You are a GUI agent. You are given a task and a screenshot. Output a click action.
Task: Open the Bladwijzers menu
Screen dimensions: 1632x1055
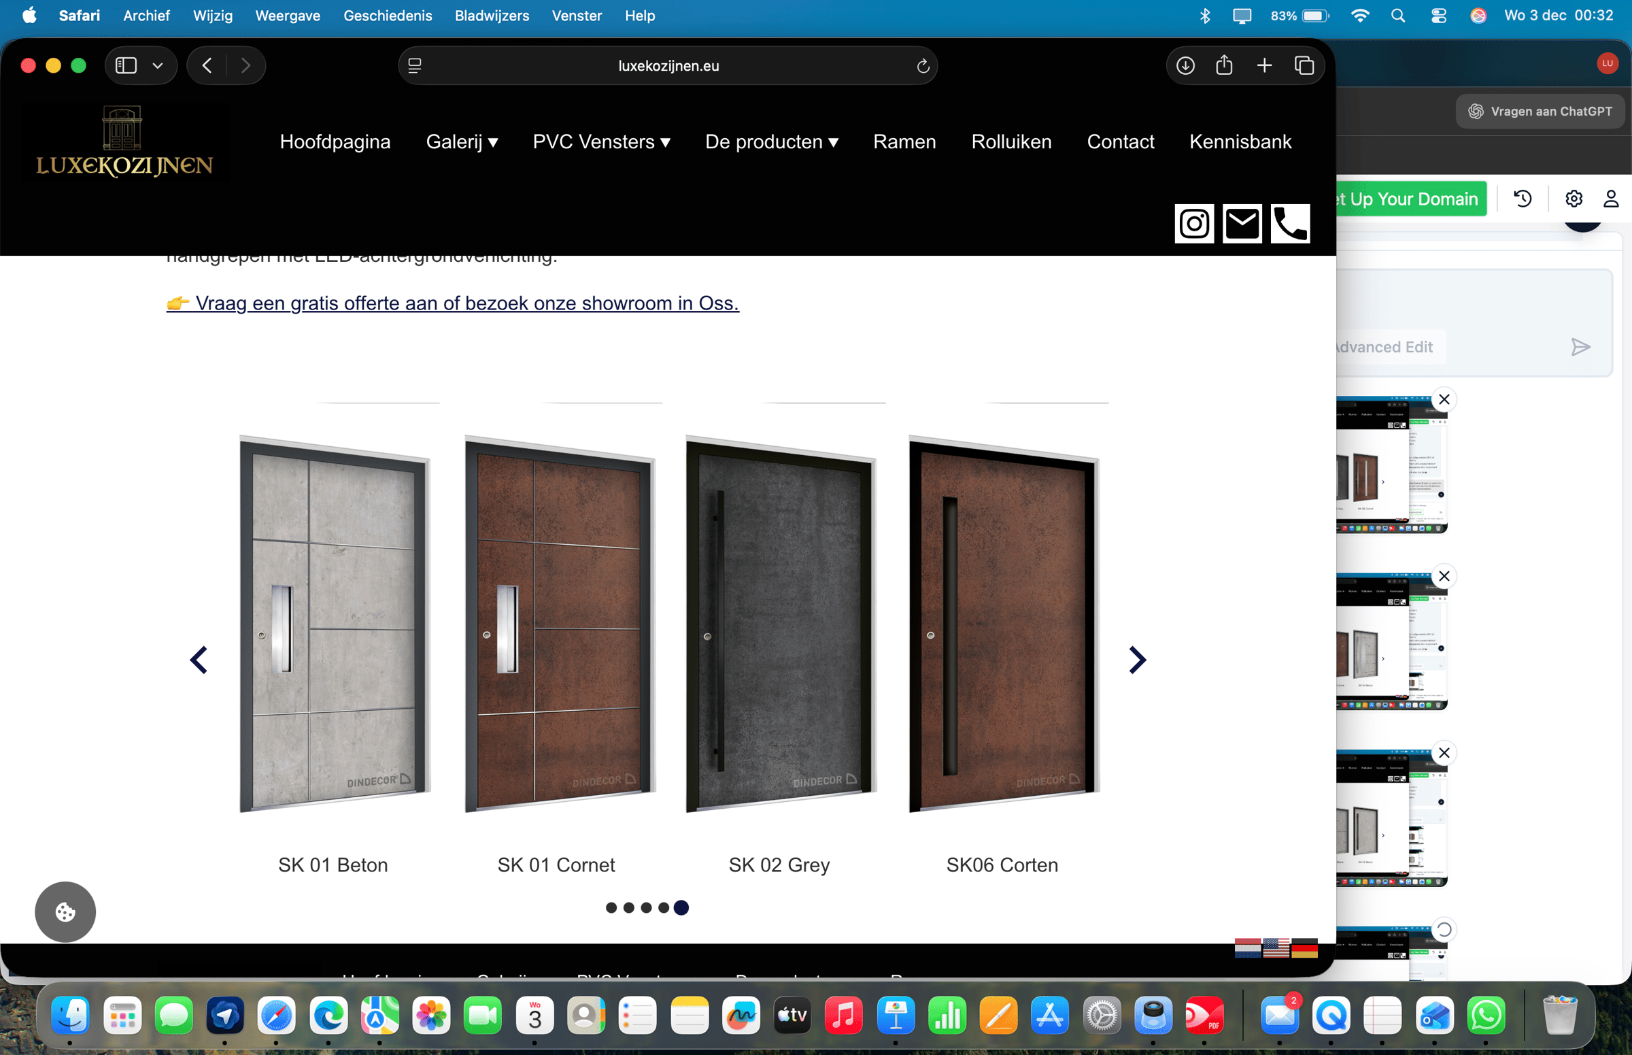[x=492, y=15]
